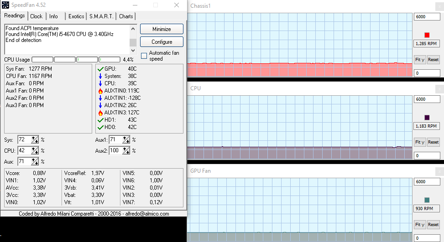Image resolution: width=444 pixels, height=242 pixels.
Task: Click the 930 RPM reading on GPU Fan chart
Action: pos(427,209)
